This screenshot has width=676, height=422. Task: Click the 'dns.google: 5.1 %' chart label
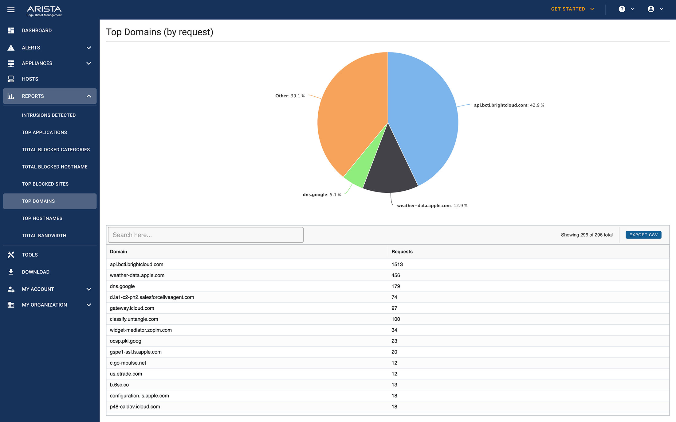tap(322, 195)
